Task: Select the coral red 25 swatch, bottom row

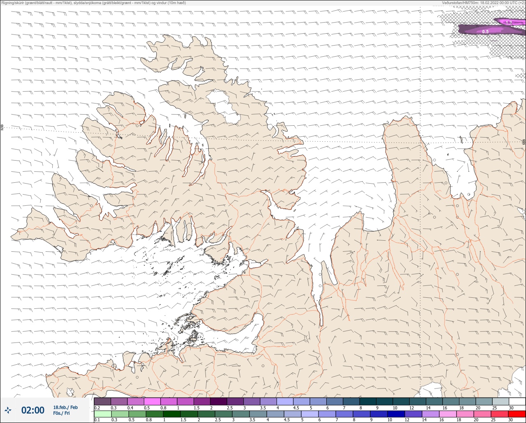Action: 499,414
